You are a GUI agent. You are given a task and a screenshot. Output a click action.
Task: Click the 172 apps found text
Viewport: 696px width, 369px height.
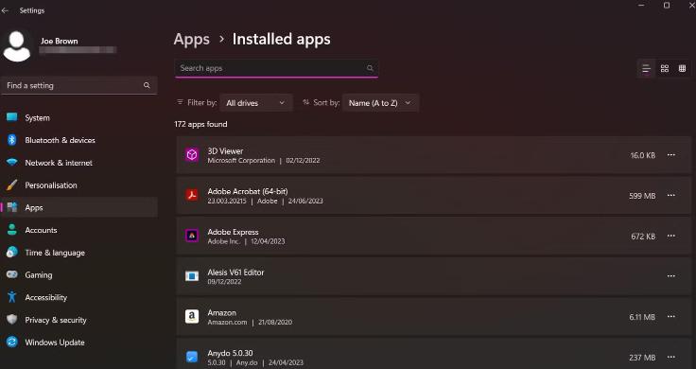pyautogui.click(x=200, y=124)
